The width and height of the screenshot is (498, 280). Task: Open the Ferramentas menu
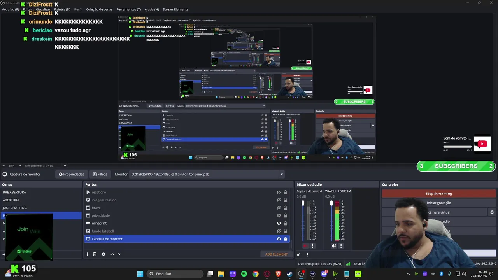[x=128, y=9]
